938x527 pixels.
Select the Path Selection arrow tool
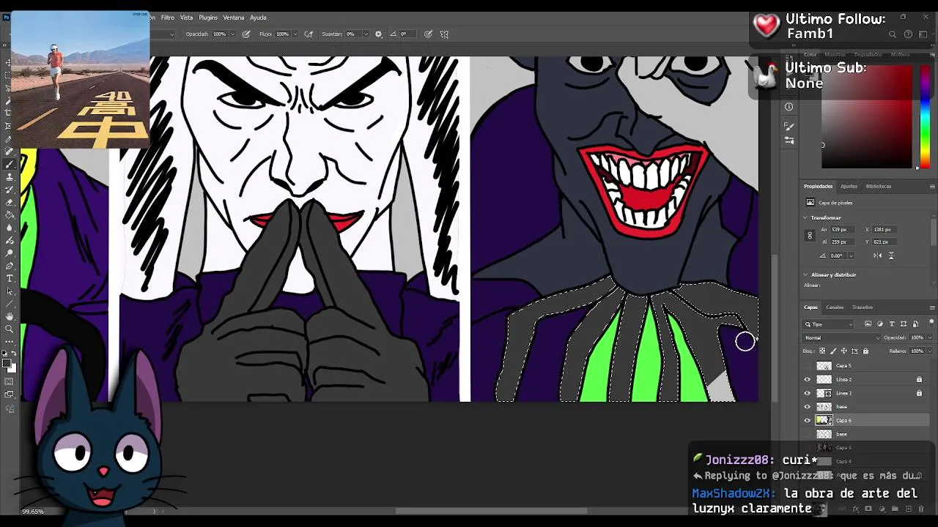(9, 291)
